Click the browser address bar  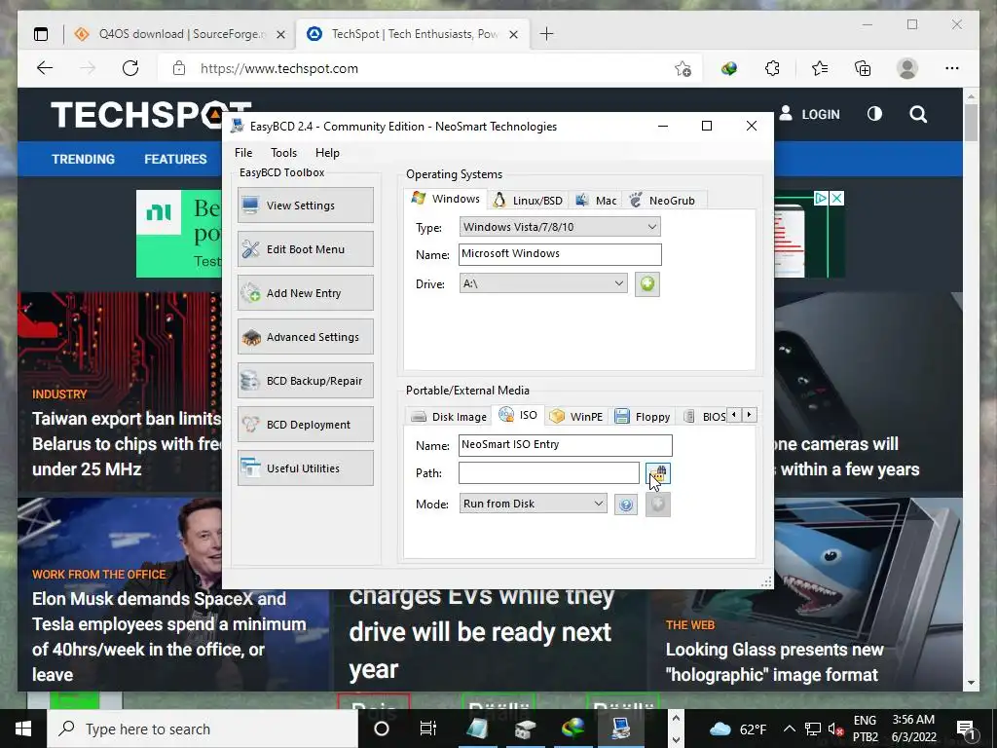click(x=420, y=69)
